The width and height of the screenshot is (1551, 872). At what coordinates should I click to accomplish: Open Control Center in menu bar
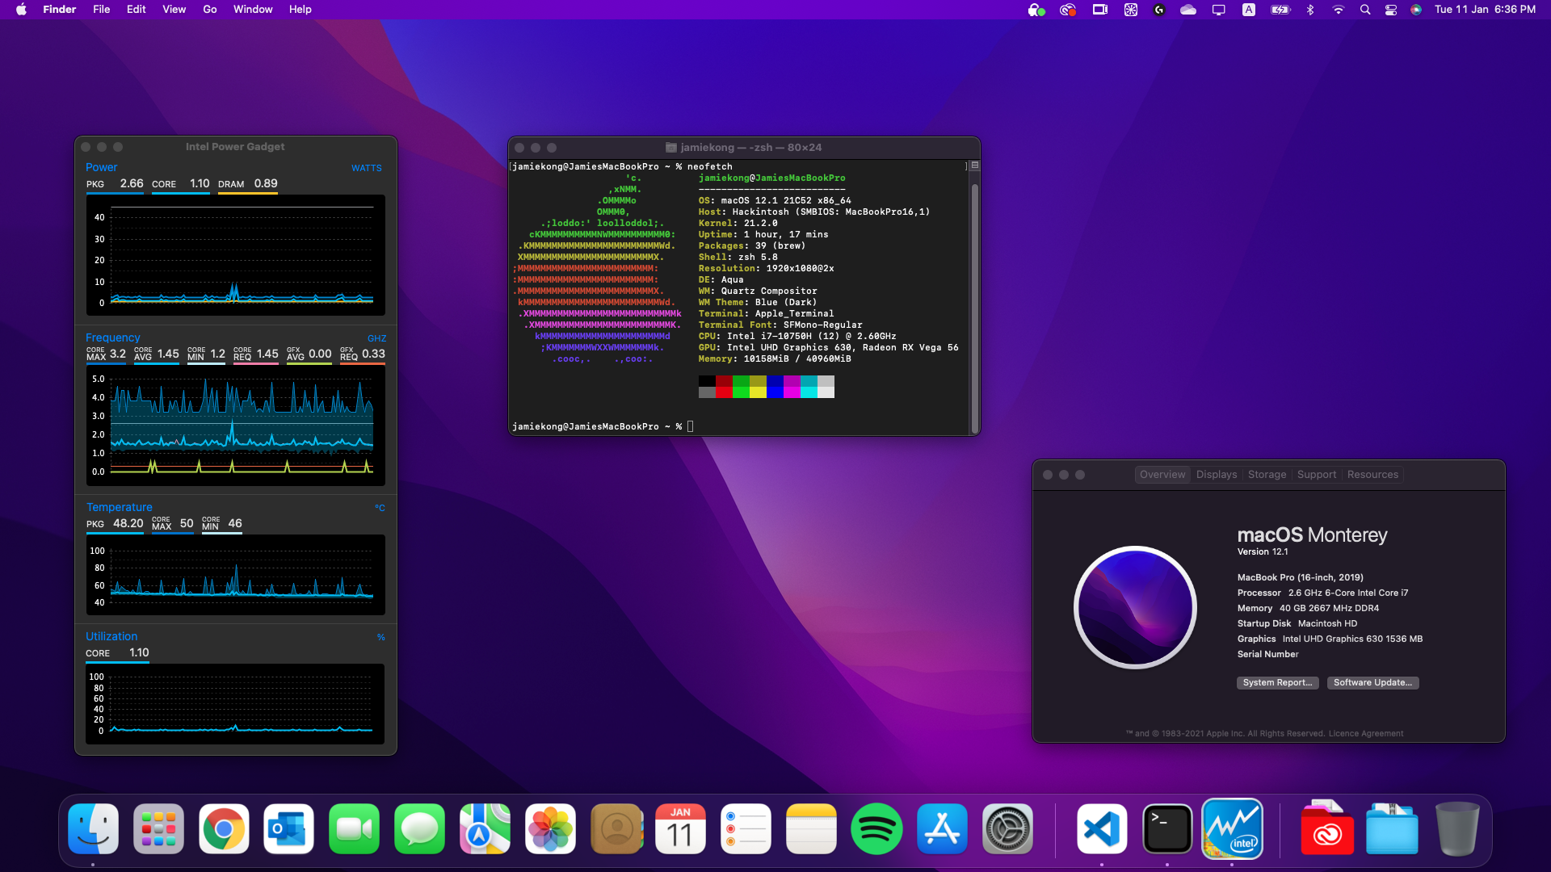(x=1390, y=10)
